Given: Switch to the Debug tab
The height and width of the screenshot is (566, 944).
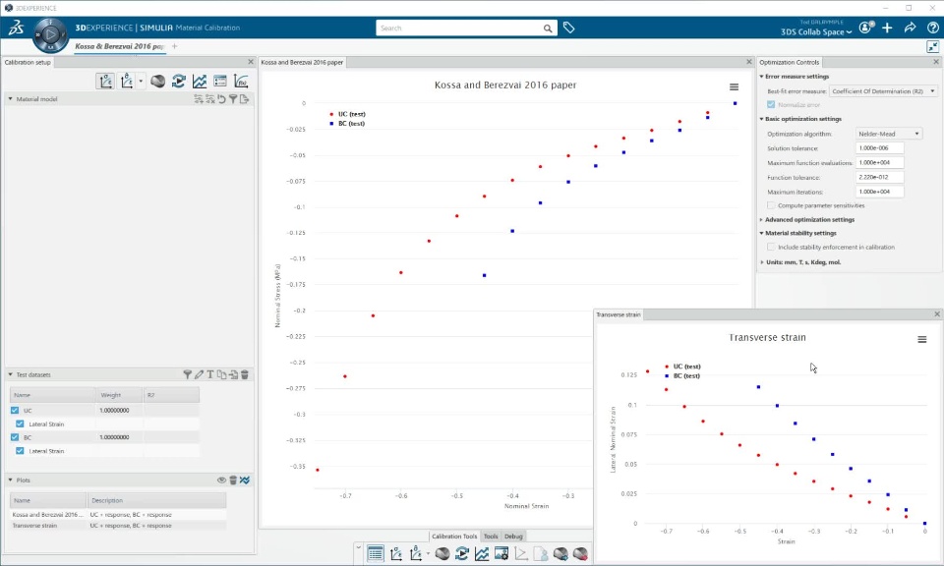Looking at the screenshot, I should pos(513,536).
